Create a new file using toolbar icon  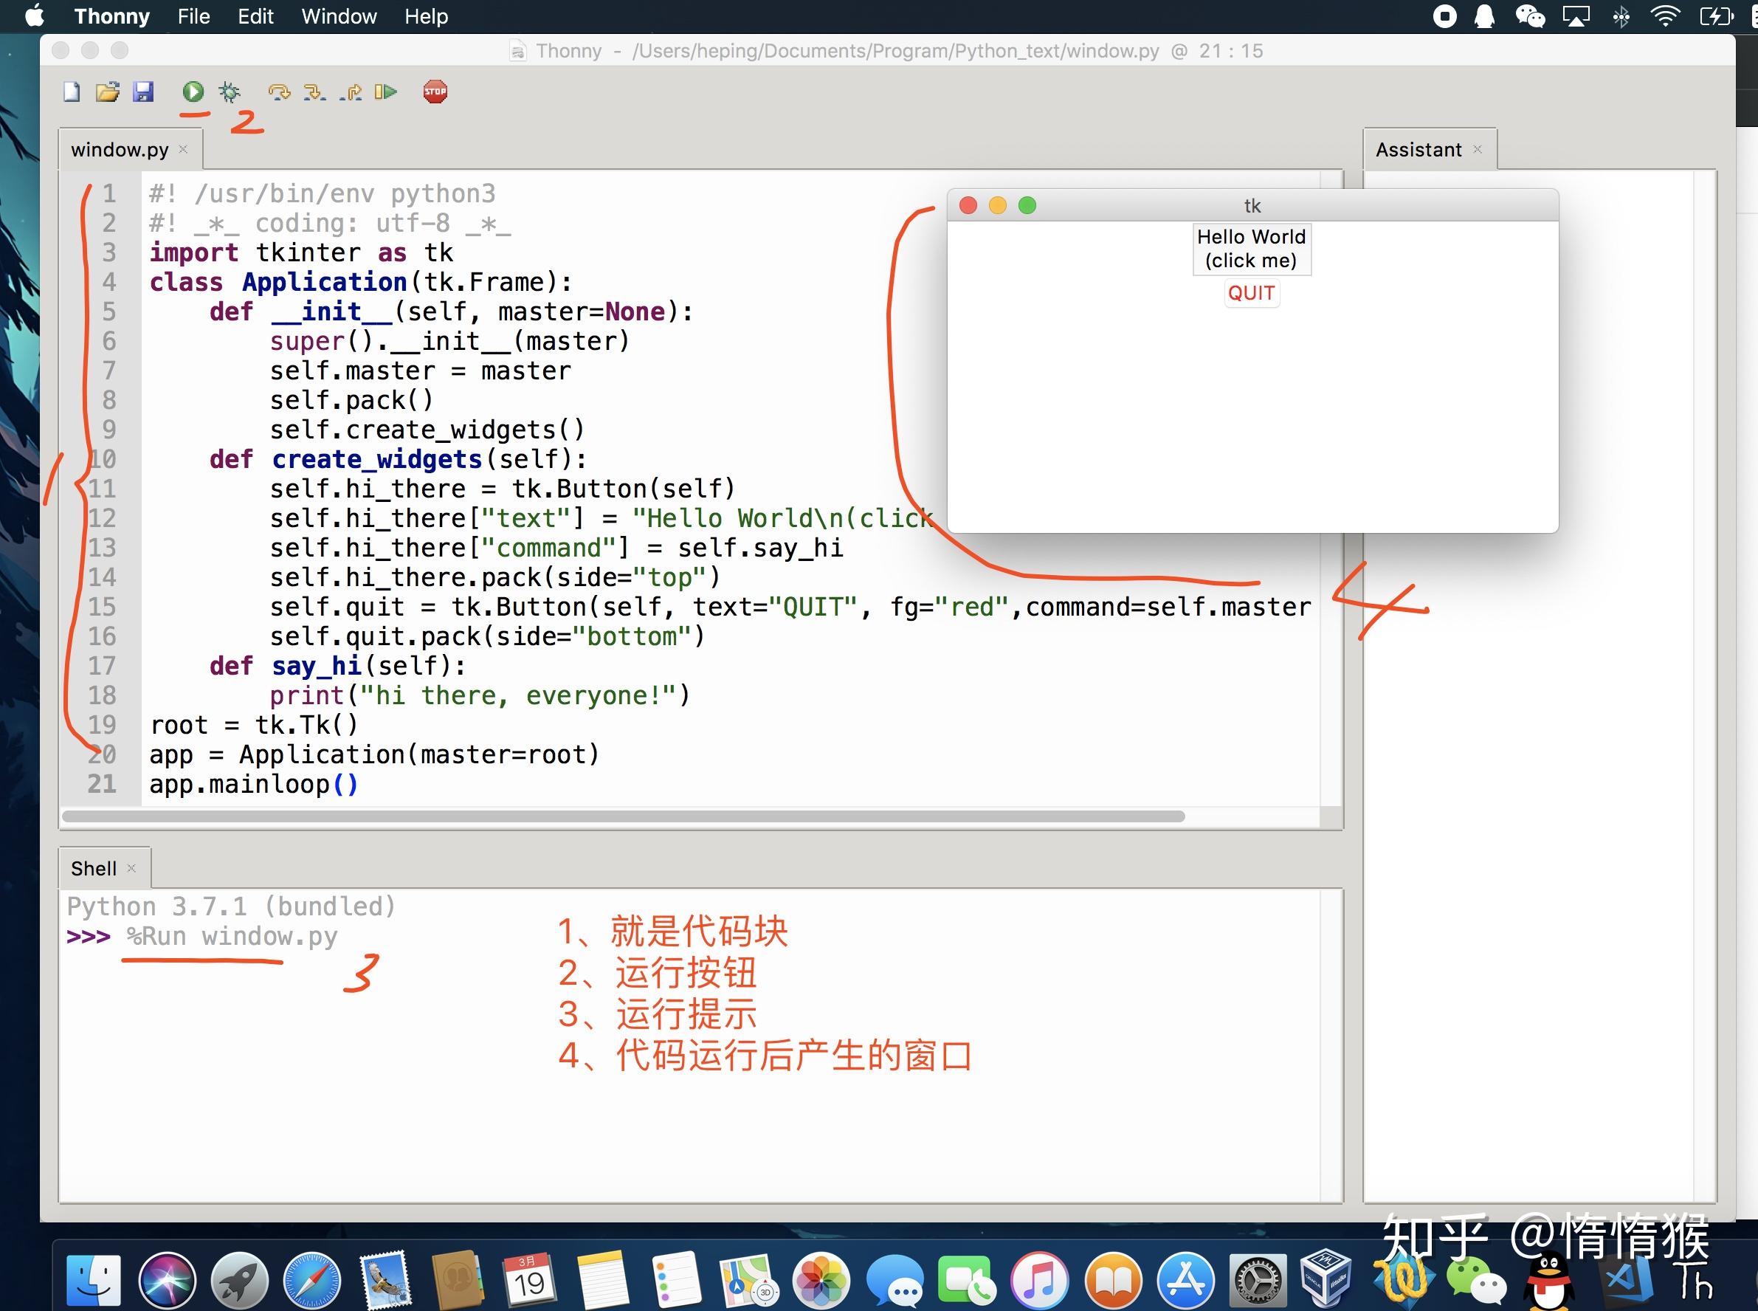(x=72, y=92)
